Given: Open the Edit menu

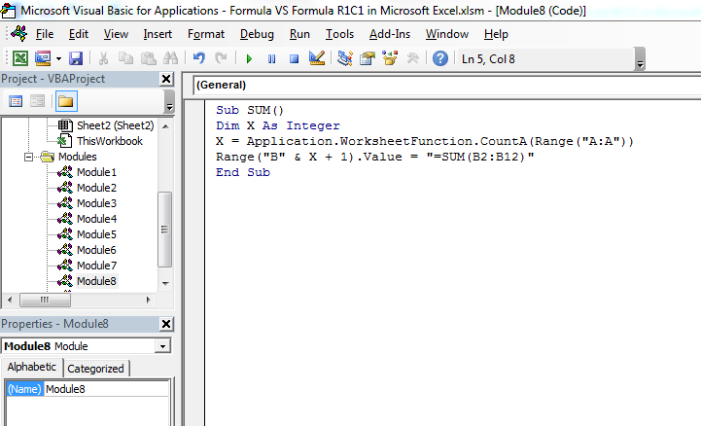Looking at the screenshot, I should tap(78, 34).
